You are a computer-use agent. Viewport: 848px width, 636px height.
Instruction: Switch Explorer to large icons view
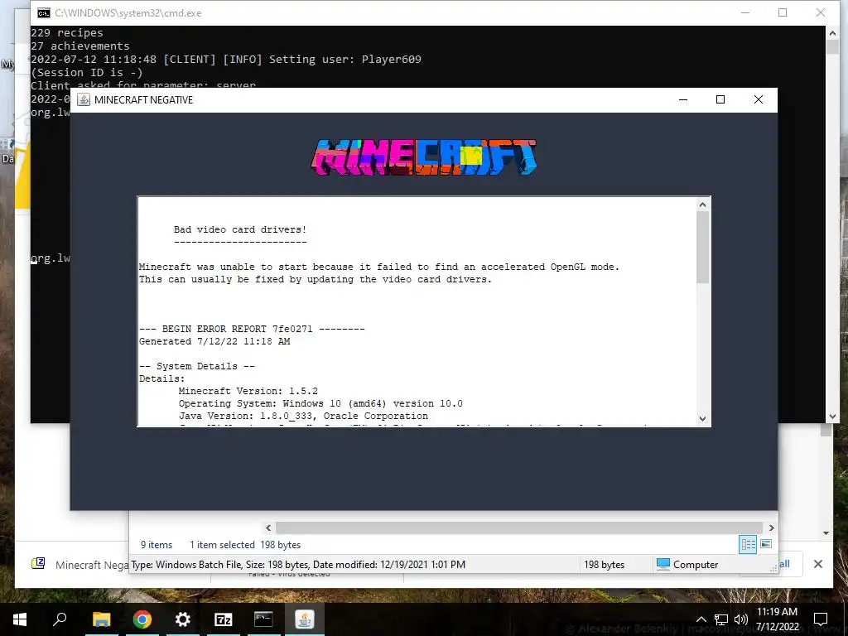766,544
